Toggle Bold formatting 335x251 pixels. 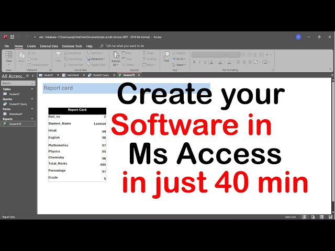pos(194,62)
